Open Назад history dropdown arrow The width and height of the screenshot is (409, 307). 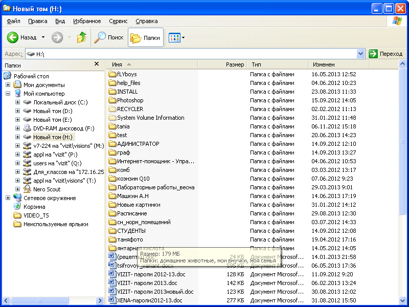tap(43, 37)
